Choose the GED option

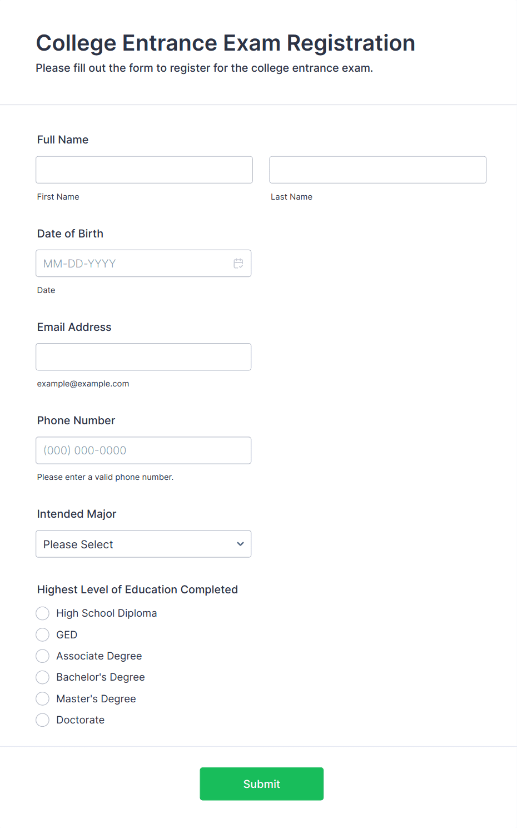tap(43, 634)
